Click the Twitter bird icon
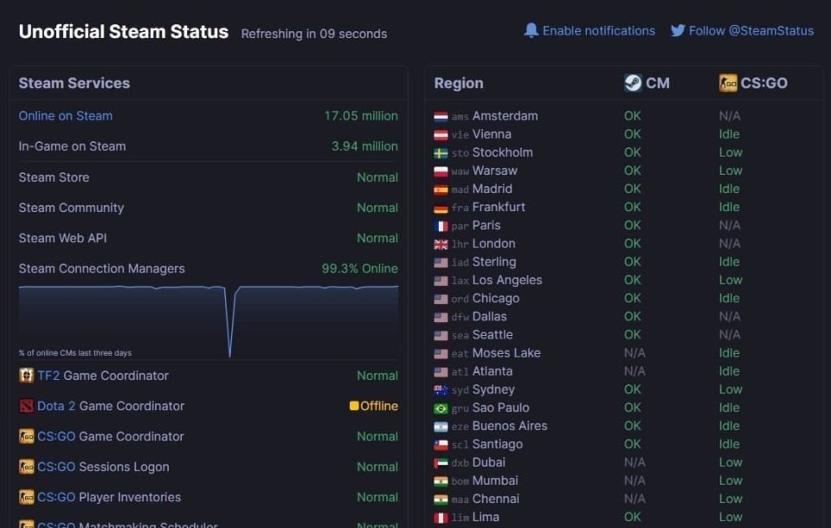The height and width of the screenshot is (528, 831). [x=678, y=30]
